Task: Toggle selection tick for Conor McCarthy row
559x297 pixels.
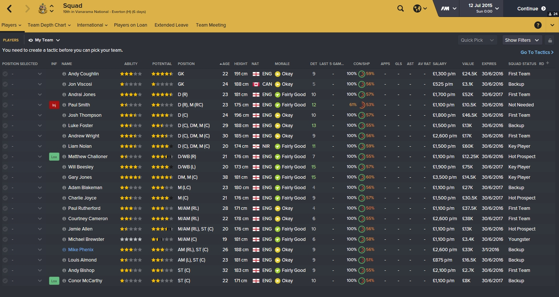Action: [x=5, y=281]
